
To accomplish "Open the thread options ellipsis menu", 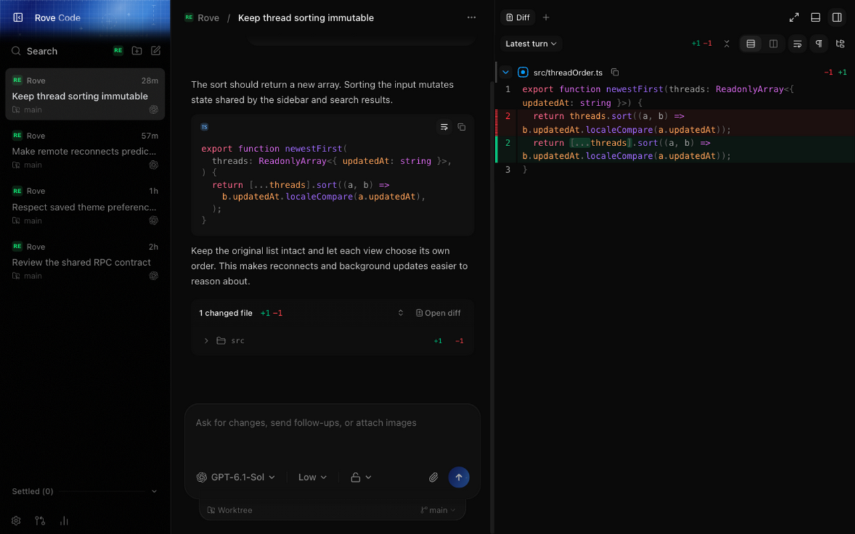I will click(472, 17).
